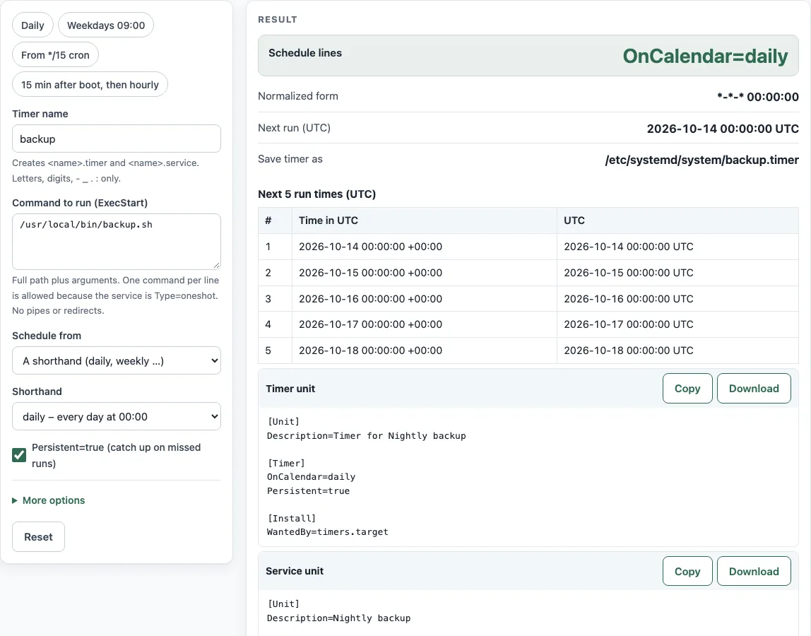Image resolution: width=811 pixels, height=636 pixels.
Task: Apply the Daily preset chip
Action: click(x=32, y=25)
